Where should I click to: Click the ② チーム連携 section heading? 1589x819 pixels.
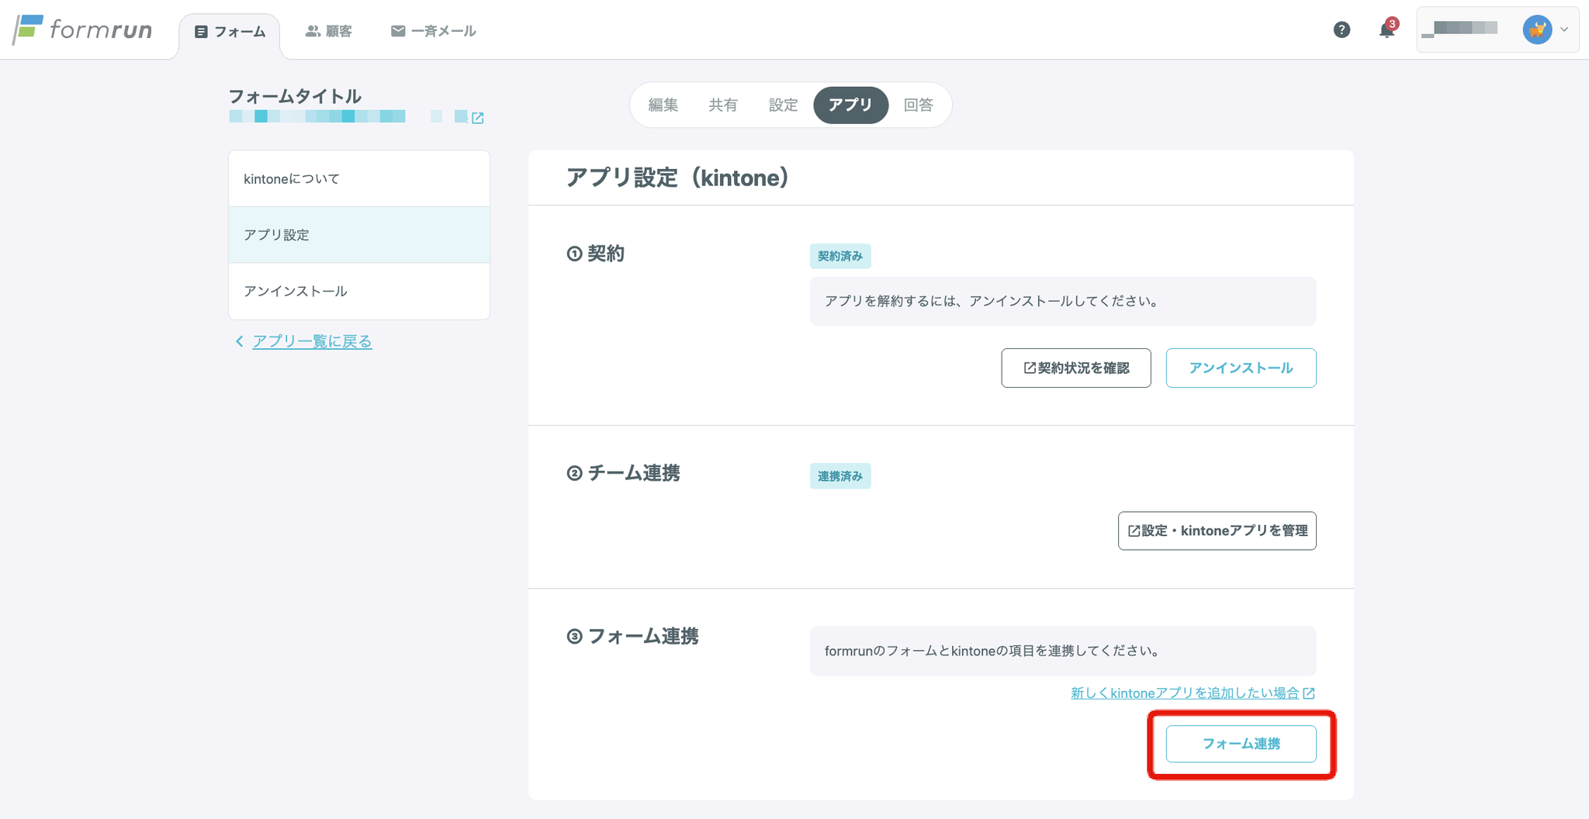[624, 473]
